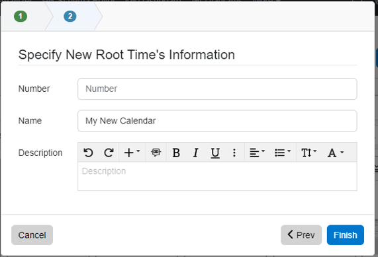Go back with the Prev button
This screenshot has width=378, height=257.
(301, 235)
